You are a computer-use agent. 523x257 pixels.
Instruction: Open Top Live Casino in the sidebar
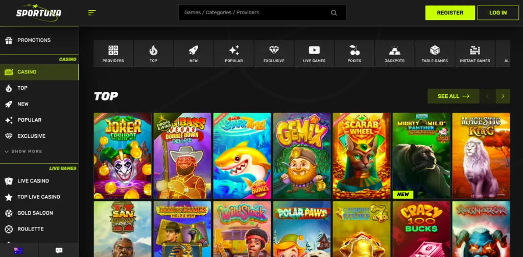point(39,197)
